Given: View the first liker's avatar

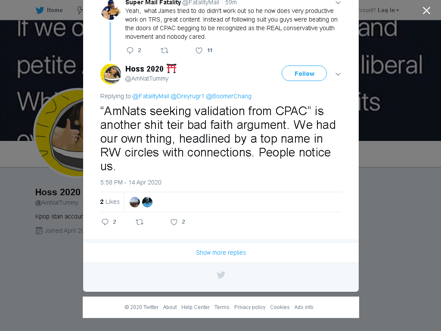Looking at the screenshot, I should 135,202.
